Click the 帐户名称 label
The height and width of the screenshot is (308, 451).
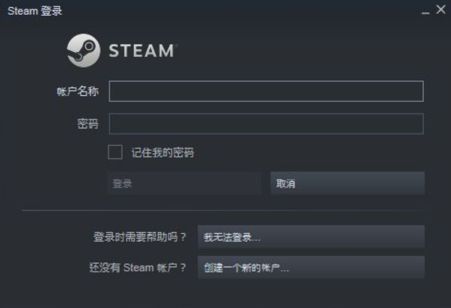pyautogui.click(x=78, y=92)
